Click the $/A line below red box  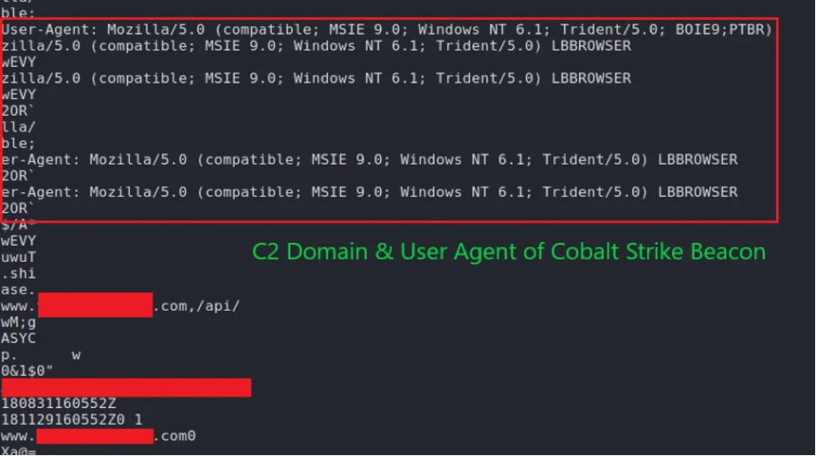pyautogui.click(x=16, y=225)
